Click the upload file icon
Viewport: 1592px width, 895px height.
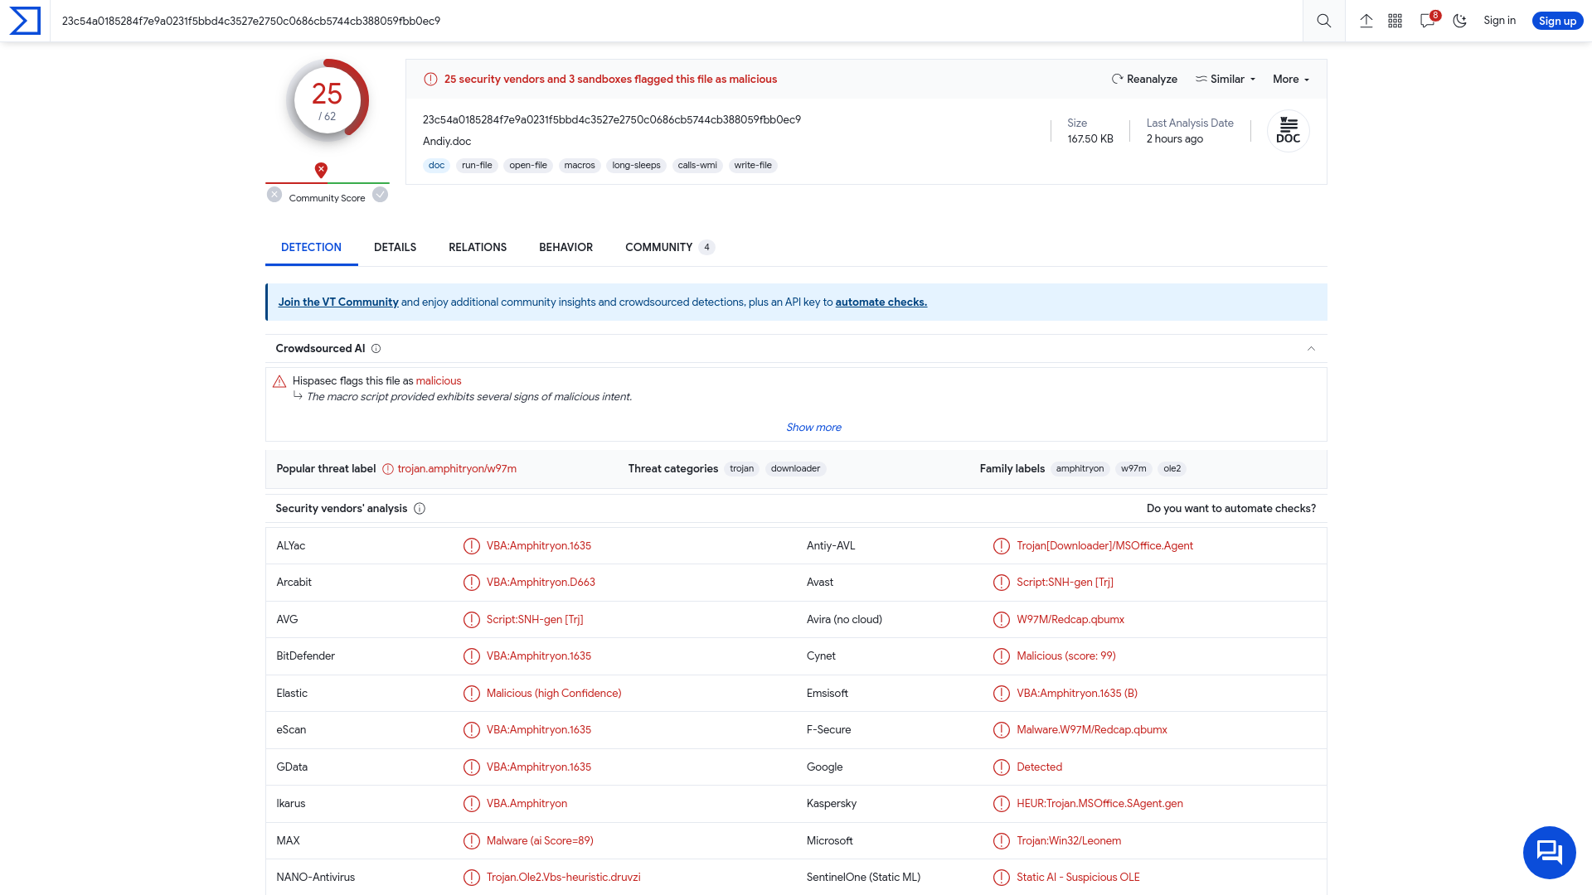click(1366, 21)
